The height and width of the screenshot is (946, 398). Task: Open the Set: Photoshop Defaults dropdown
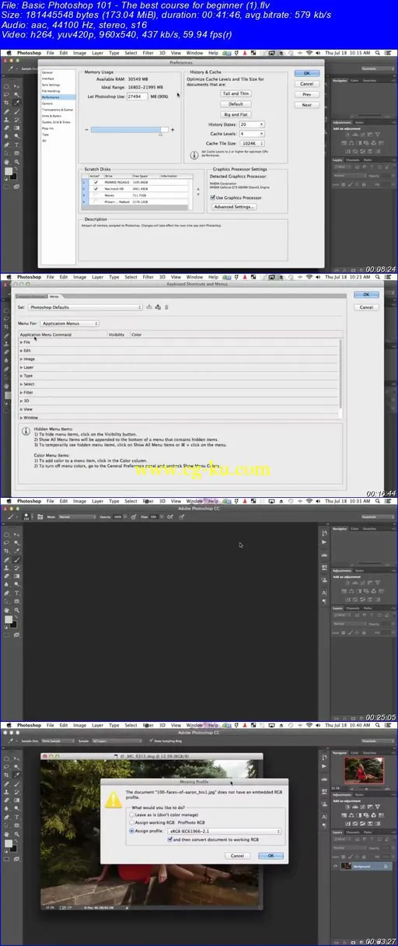coord(85,307)
